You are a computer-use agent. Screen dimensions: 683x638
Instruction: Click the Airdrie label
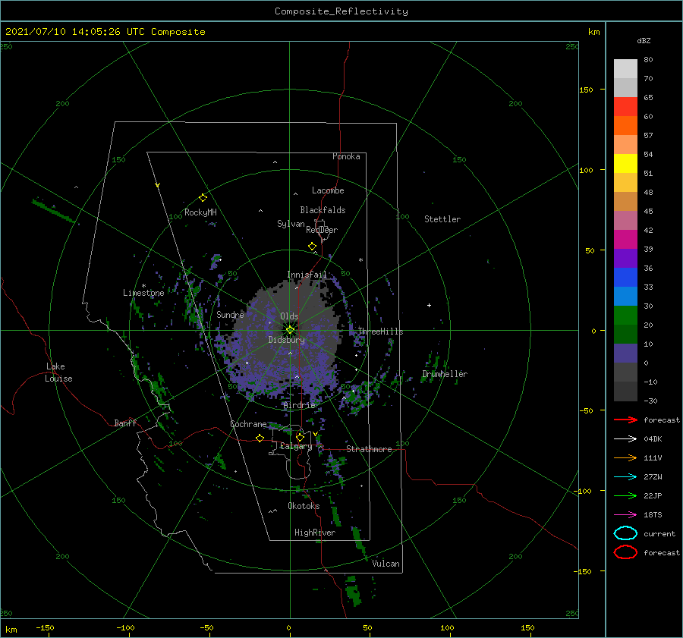[299, 405]
